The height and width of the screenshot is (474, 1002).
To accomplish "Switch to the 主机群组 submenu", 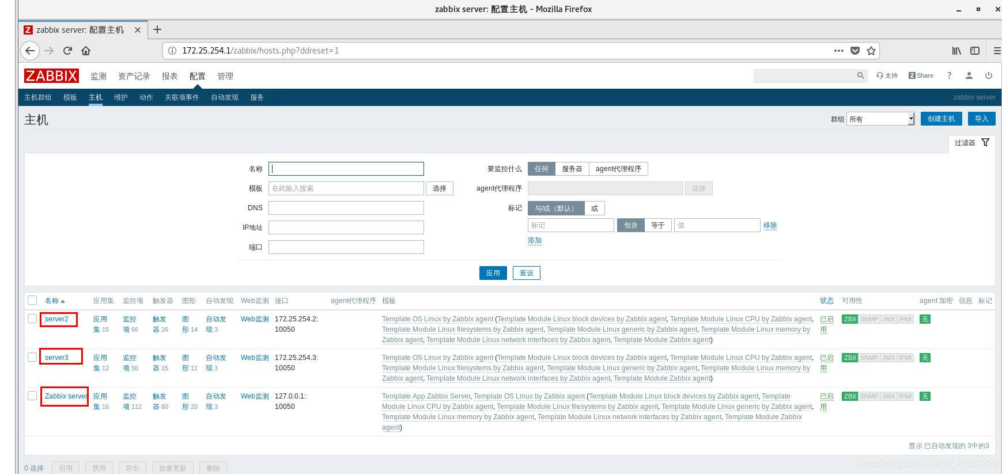I will tap(38, 97).
